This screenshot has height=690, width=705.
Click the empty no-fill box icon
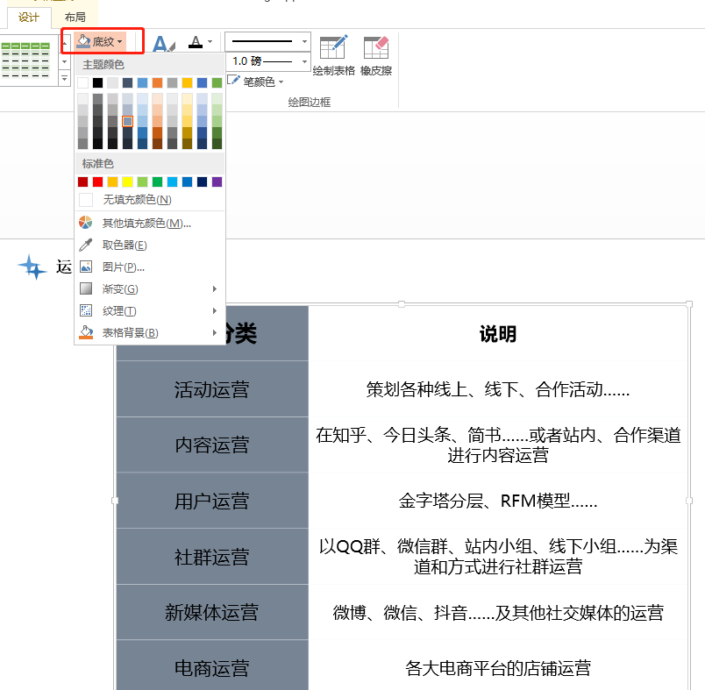tap(85, 200)
